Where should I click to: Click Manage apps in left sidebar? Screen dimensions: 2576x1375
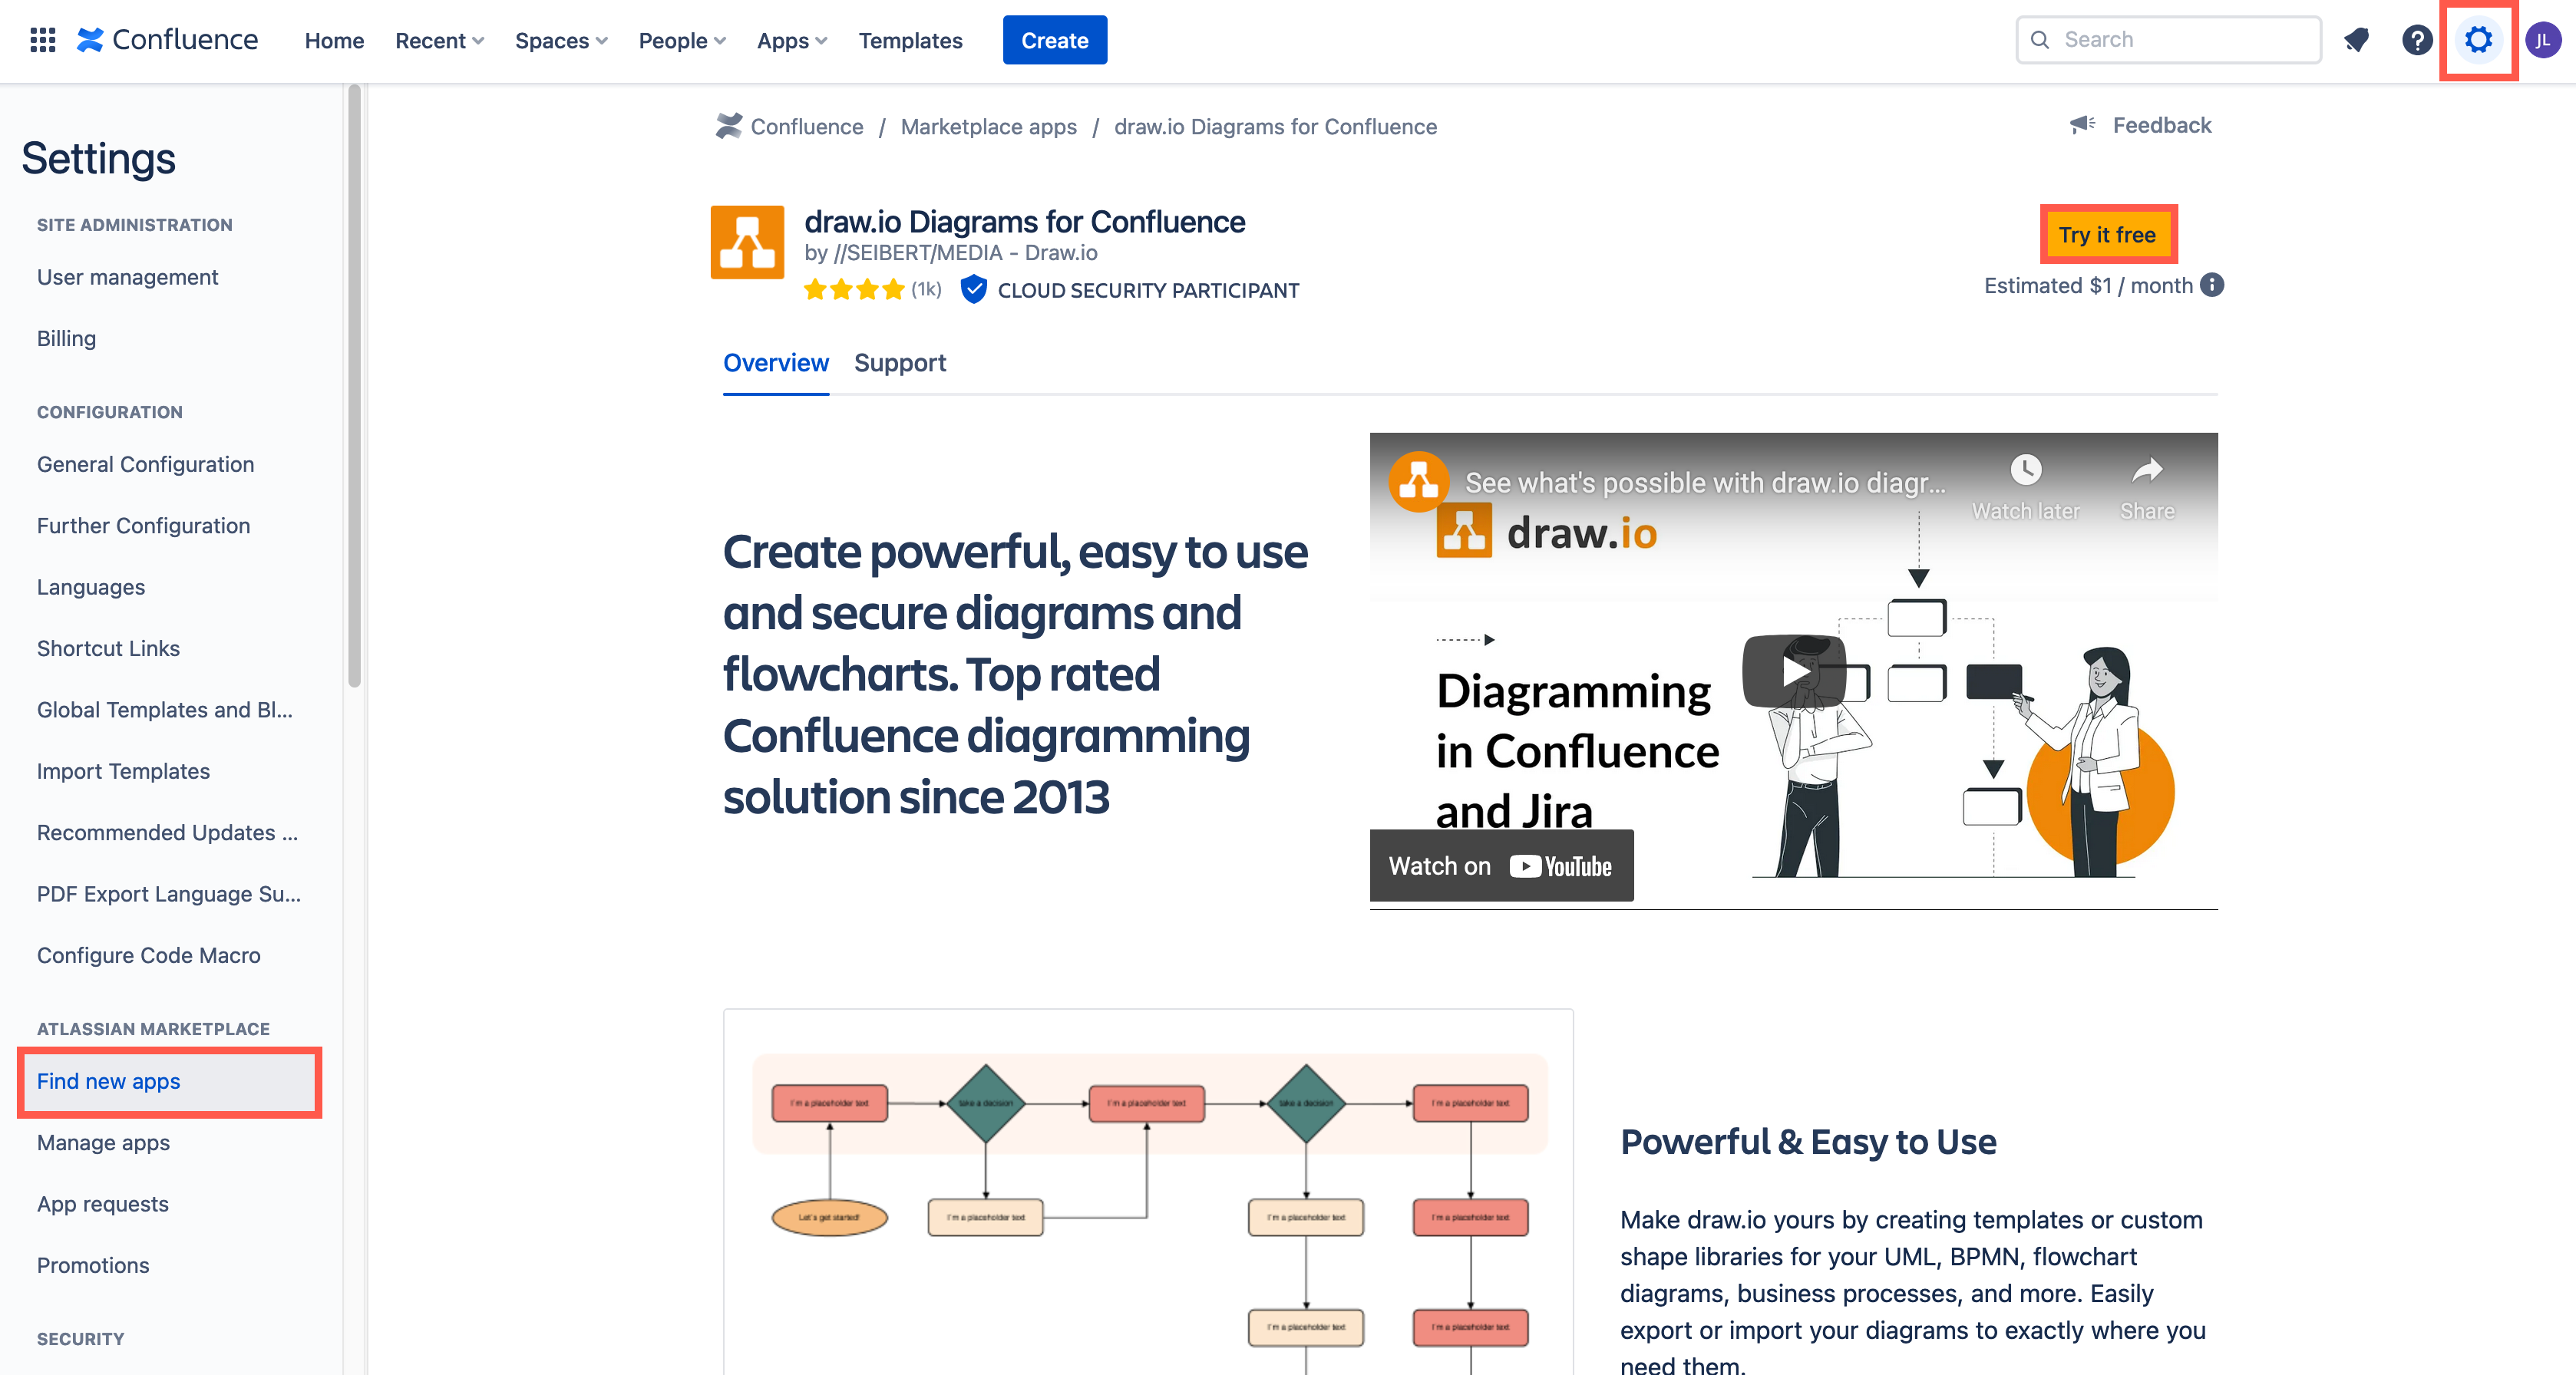click(102, 1142)
